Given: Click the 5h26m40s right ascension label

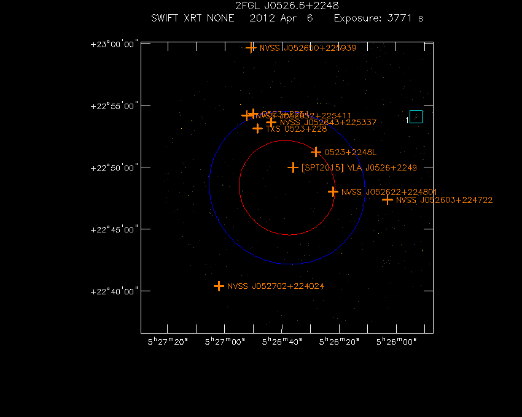Looking at the screenshot, I should tap(282, 342).
